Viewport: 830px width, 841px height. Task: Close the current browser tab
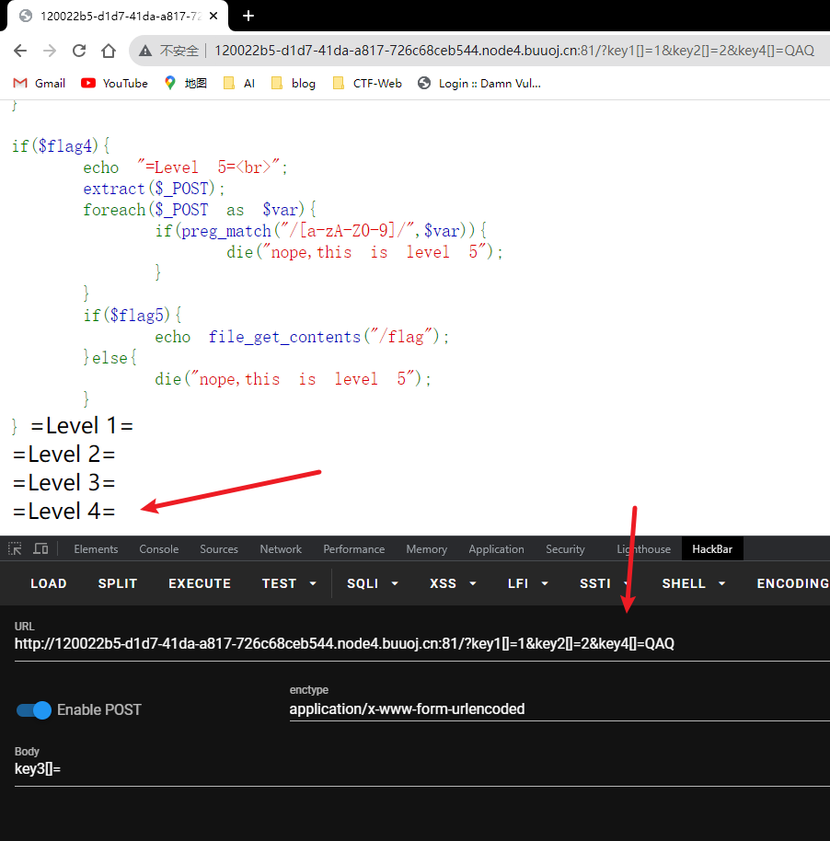pos(213,16)
